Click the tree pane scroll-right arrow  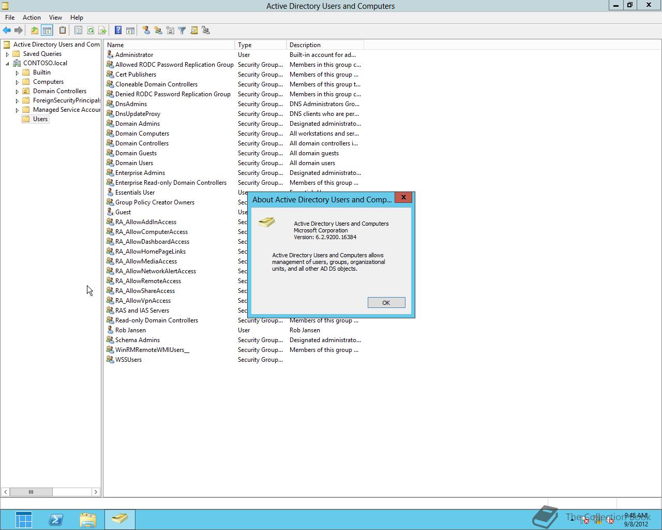coord(96,492)
